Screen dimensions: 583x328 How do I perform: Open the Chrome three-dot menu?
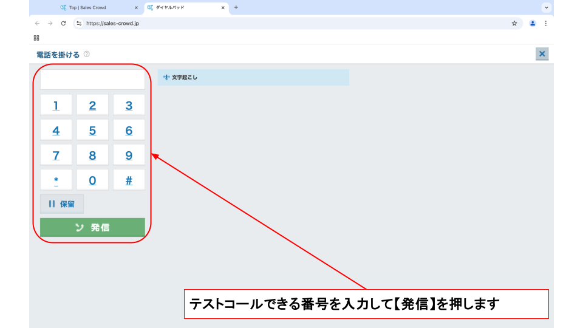545,24
